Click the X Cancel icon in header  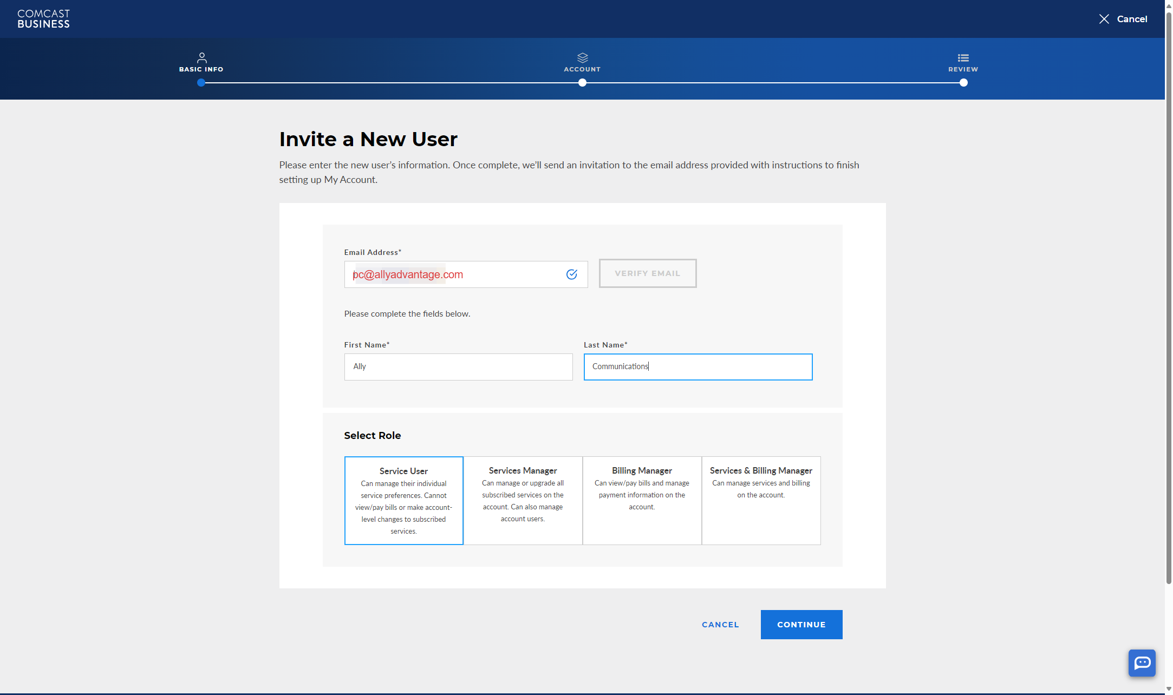point(1104,19)
